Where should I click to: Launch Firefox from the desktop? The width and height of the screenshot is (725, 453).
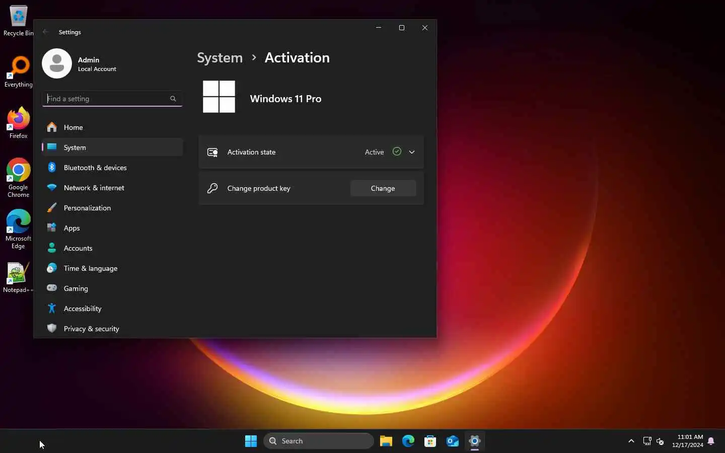tap(19, 123)
